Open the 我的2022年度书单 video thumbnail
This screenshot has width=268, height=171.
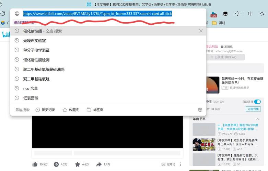204,129
